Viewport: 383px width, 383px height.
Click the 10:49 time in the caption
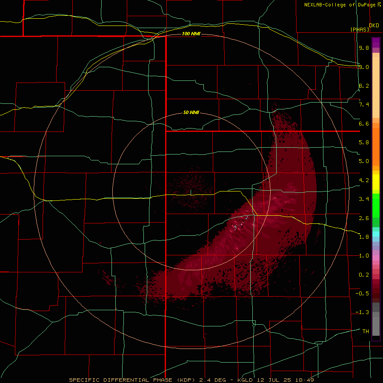pyautogui.click(x=305, y=380)
